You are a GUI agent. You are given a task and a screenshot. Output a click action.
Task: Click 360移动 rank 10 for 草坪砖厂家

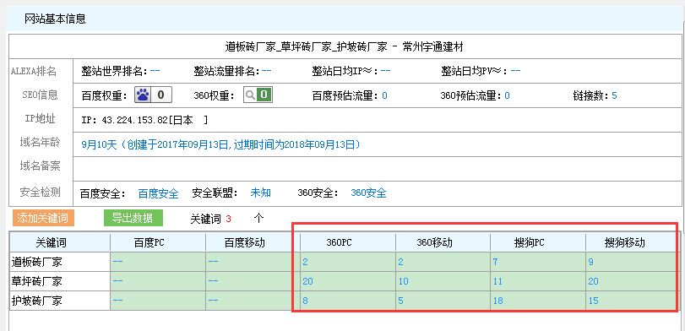click(403, 282)
